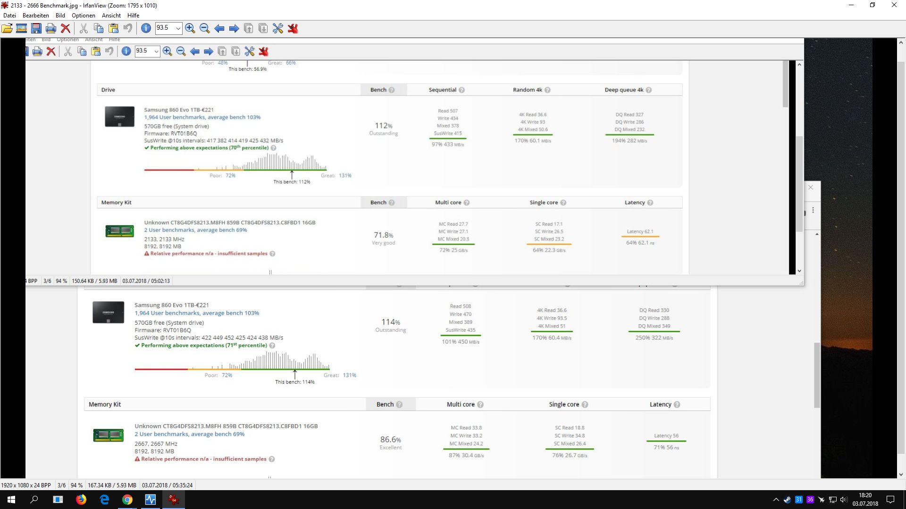Start Slideshow via the filmstrip icon
This screenshot has width=906, height=509.
(21, 28)
